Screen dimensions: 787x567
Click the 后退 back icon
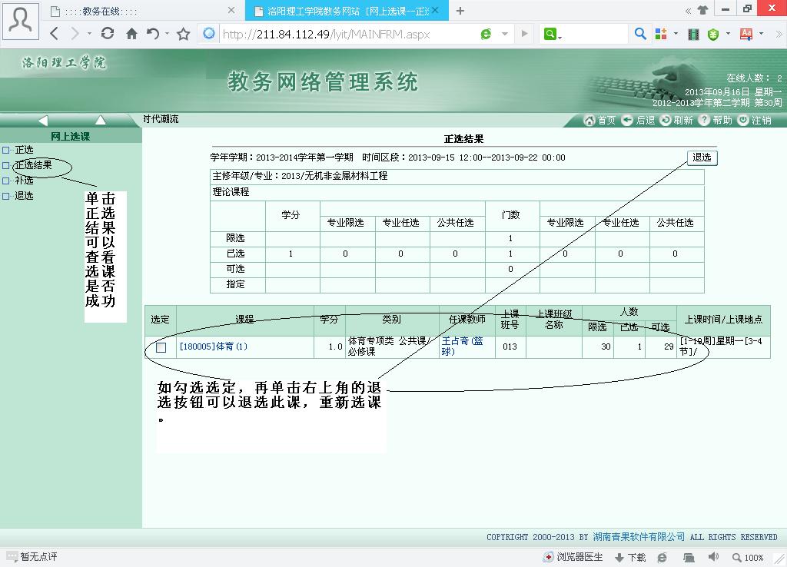(627, 121)
